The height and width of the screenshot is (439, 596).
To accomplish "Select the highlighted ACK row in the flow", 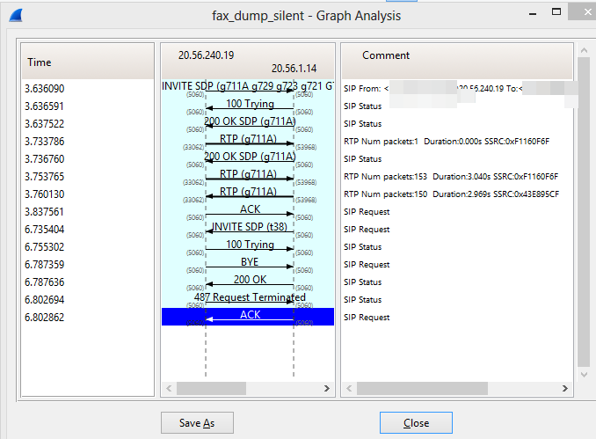I will pos(249,317).
